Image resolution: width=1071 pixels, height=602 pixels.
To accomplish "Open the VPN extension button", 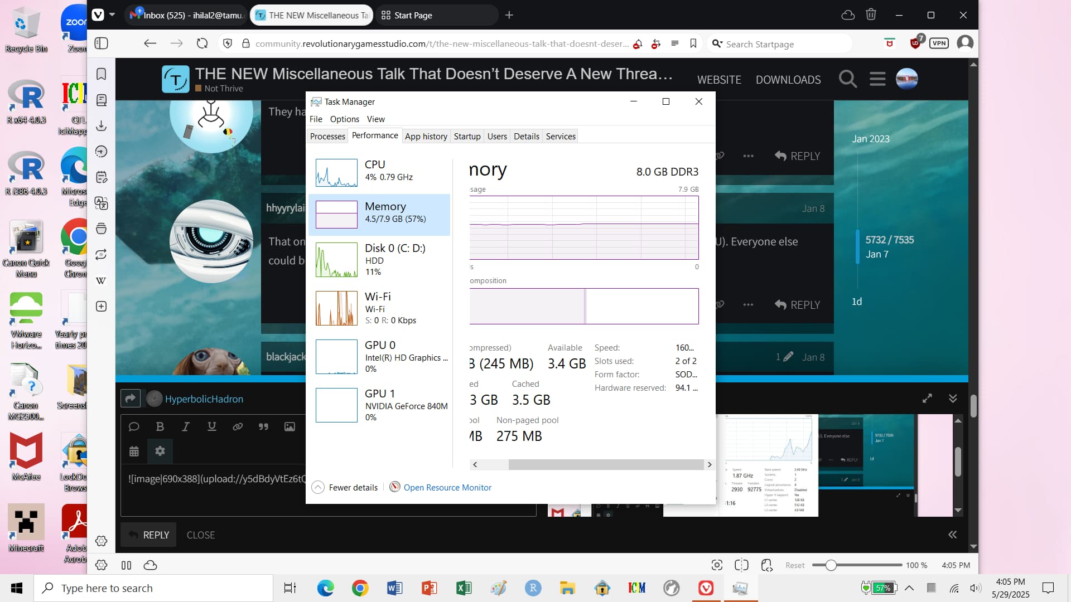I will (939, 43).
